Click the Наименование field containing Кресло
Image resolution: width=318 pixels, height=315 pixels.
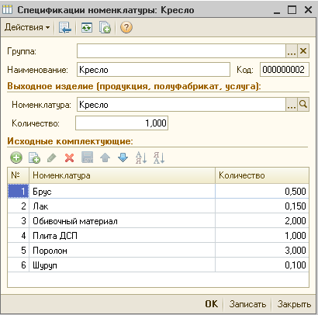click(154, 70)
